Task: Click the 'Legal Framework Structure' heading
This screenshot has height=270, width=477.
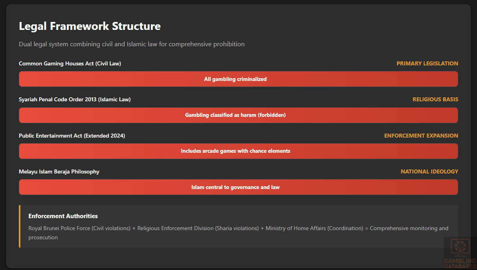Action: [90, 26]
